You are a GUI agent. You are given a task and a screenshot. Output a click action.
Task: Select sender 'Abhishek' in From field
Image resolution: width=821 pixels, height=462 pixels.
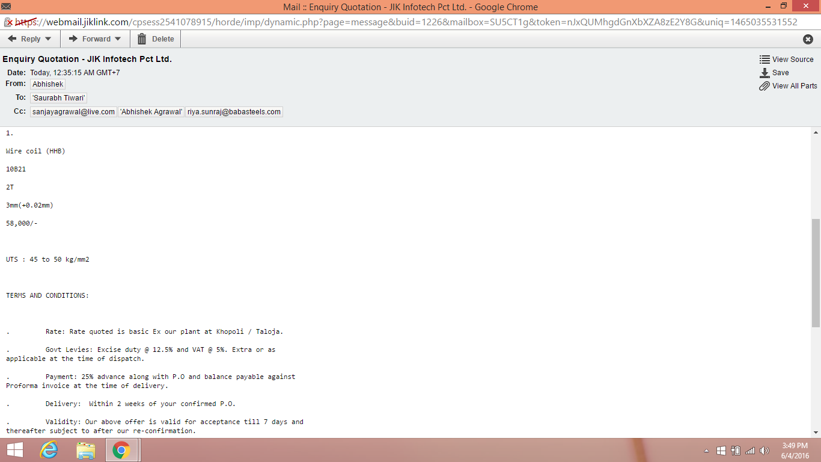(x=48, y=84)
